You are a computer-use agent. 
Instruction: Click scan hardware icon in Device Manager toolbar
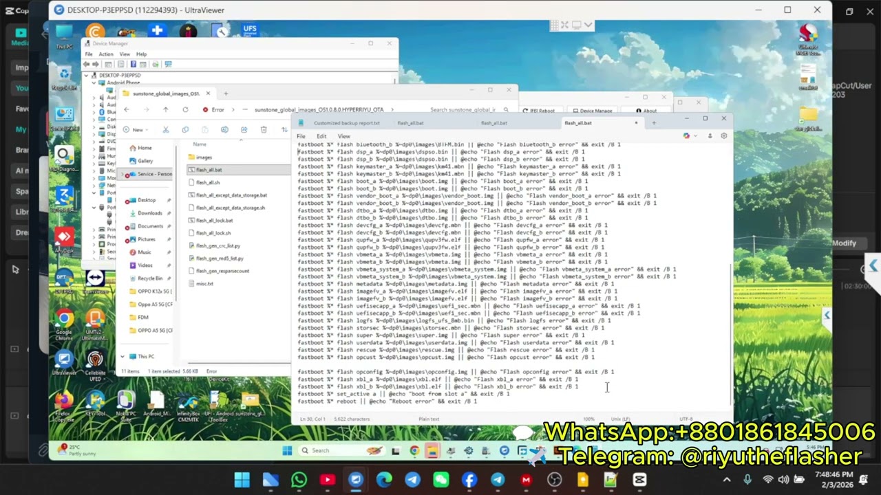pos(167,64)
